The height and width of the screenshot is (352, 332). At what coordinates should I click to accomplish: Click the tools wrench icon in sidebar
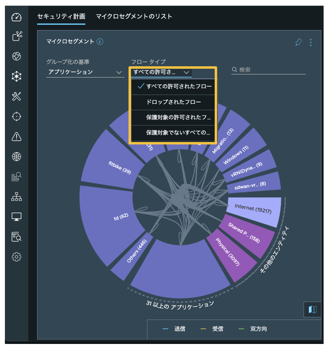tap(16, 96)
